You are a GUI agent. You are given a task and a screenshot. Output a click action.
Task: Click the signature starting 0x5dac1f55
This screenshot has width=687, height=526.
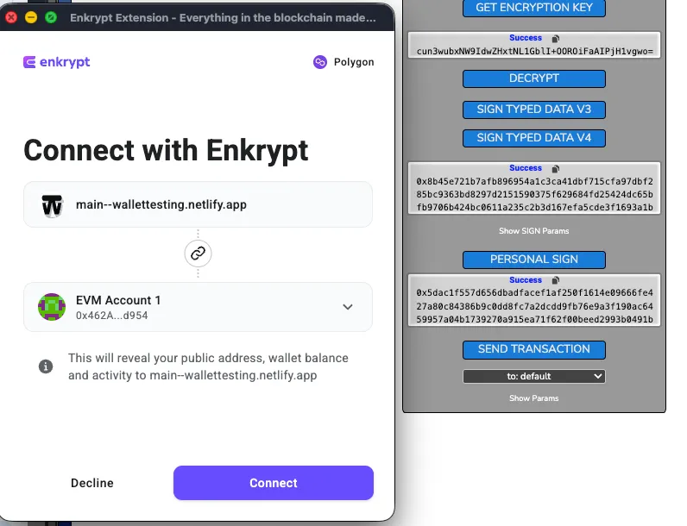[534, 306]
